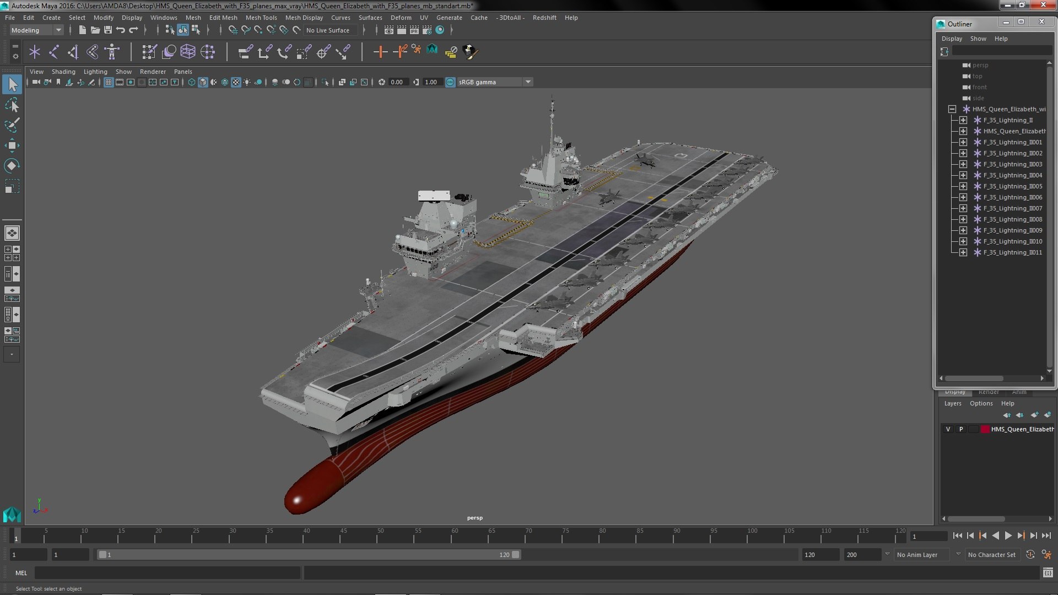Collapse HMS_Queen_Elizabeth_wi root node in Outliner
This screenshot has width=1058, height=595.
tap(952, 109)
